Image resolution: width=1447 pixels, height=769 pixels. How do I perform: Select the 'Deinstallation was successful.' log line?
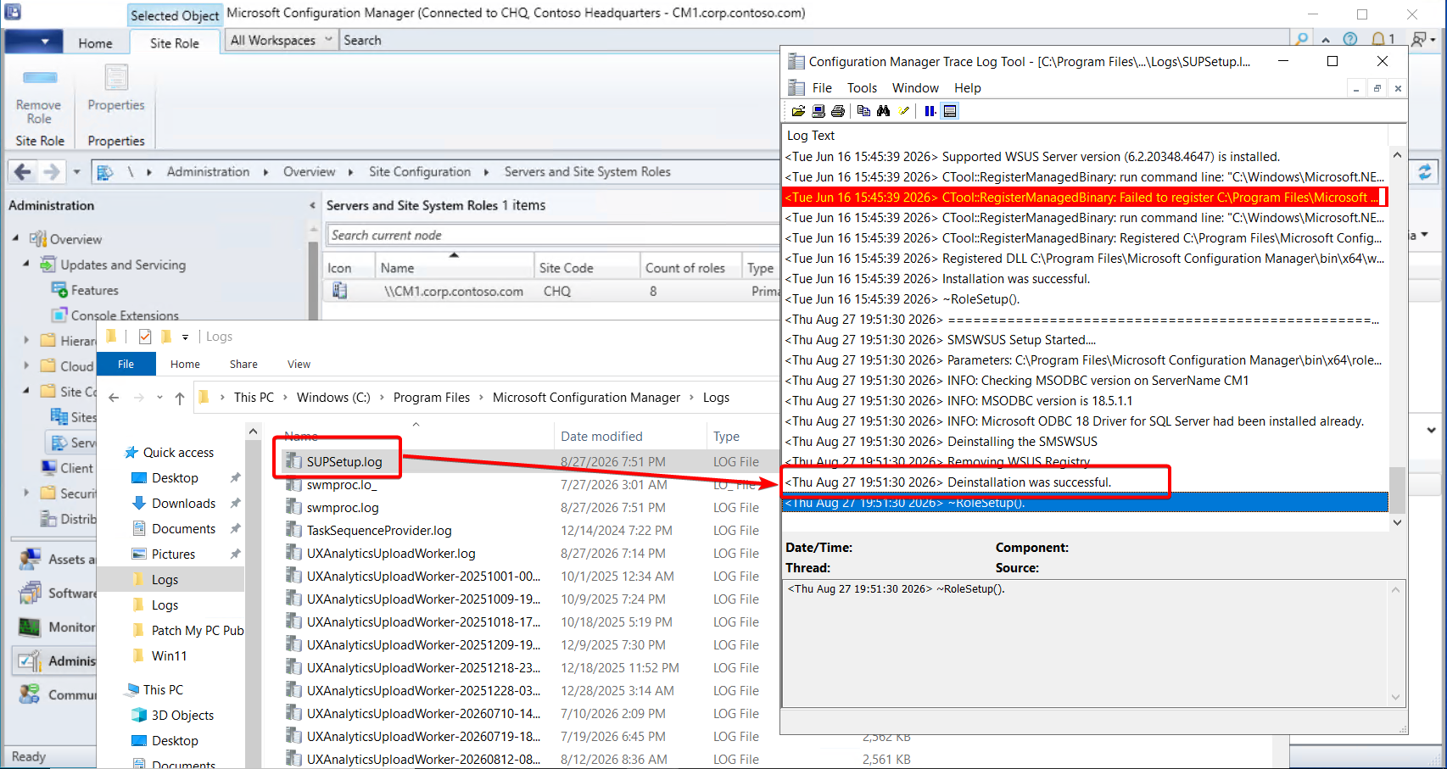(x=1085, y=482)
